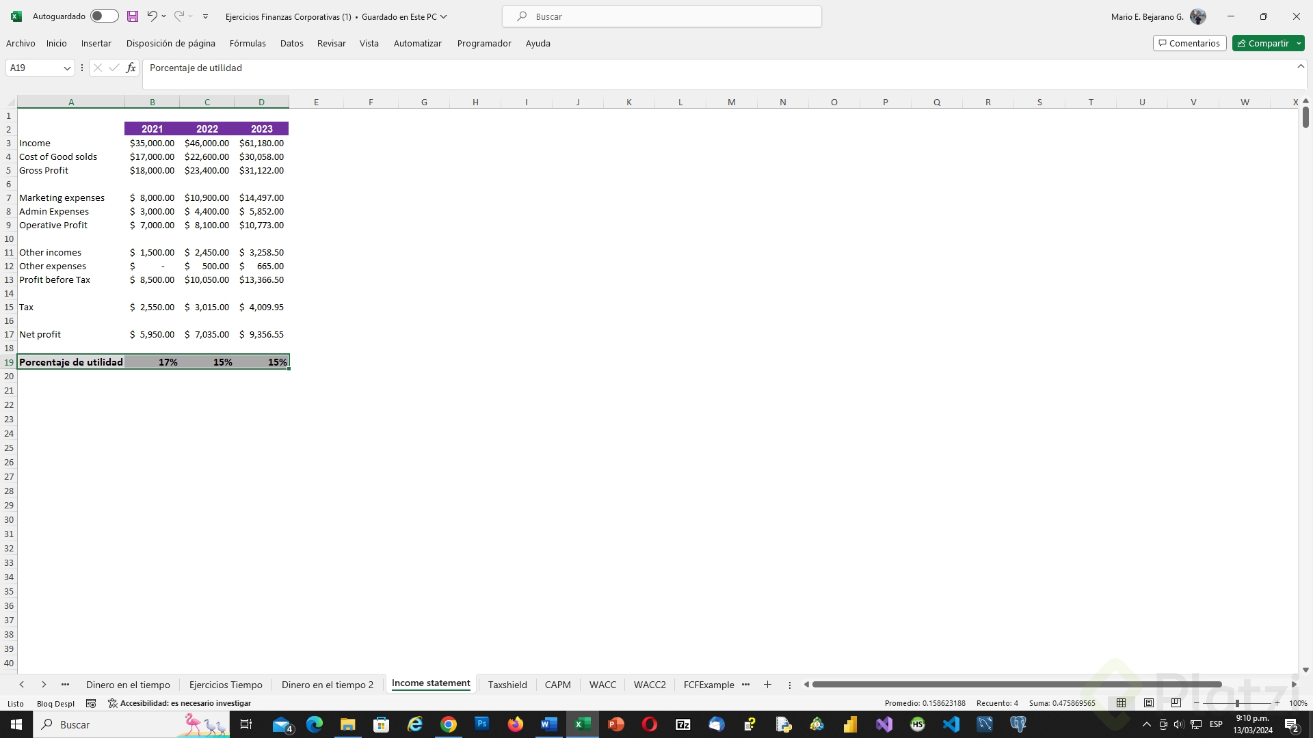The image size is (1313, 738).
Task: Add a new sheet with plus icon
Action: pos(767,685)
